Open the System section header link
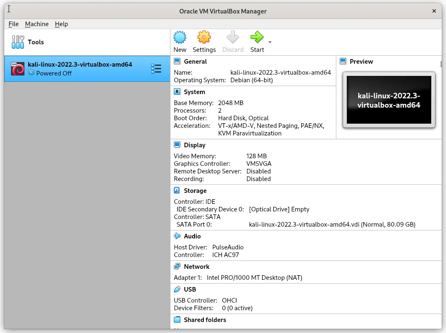The width and height of the screenshot is (446, 333). point(195,92)
